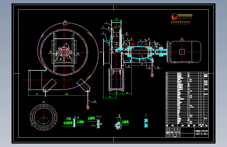Click the "有机玻璃" label text
The image size is (227, 147).
click(x=68, y=123)
